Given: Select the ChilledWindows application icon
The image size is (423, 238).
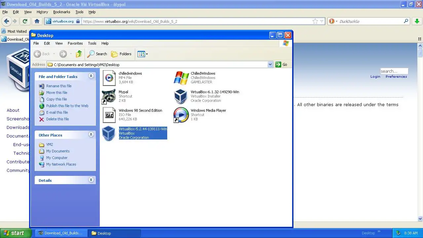Looking at the screenshot, I should point(181,78).
